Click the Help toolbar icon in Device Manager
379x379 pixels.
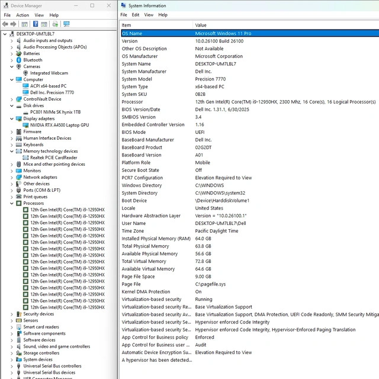coord(36,24)
